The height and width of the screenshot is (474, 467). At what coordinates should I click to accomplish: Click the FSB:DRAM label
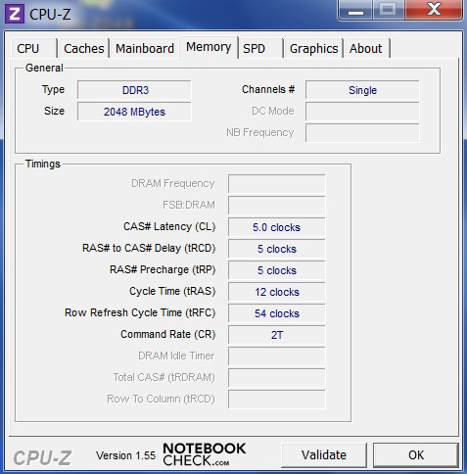pos(189,205)
